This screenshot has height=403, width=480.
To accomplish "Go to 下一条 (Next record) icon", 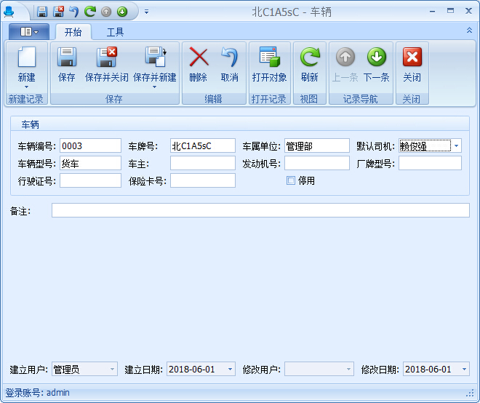I will 376,58.
